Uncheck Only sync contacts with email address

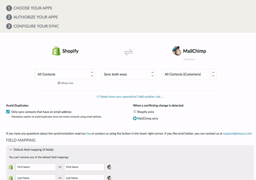(x=8, y=112)
